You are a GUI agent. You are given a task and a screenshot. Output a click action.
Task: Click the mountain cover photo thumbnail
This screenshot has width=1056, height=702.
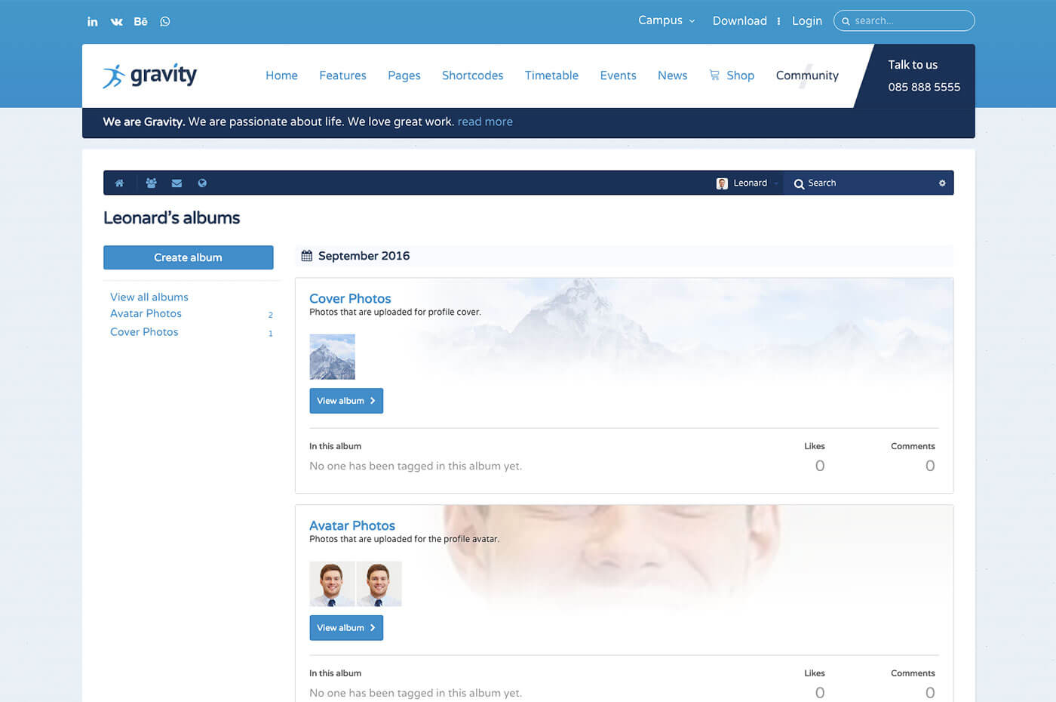pos(332,356)
